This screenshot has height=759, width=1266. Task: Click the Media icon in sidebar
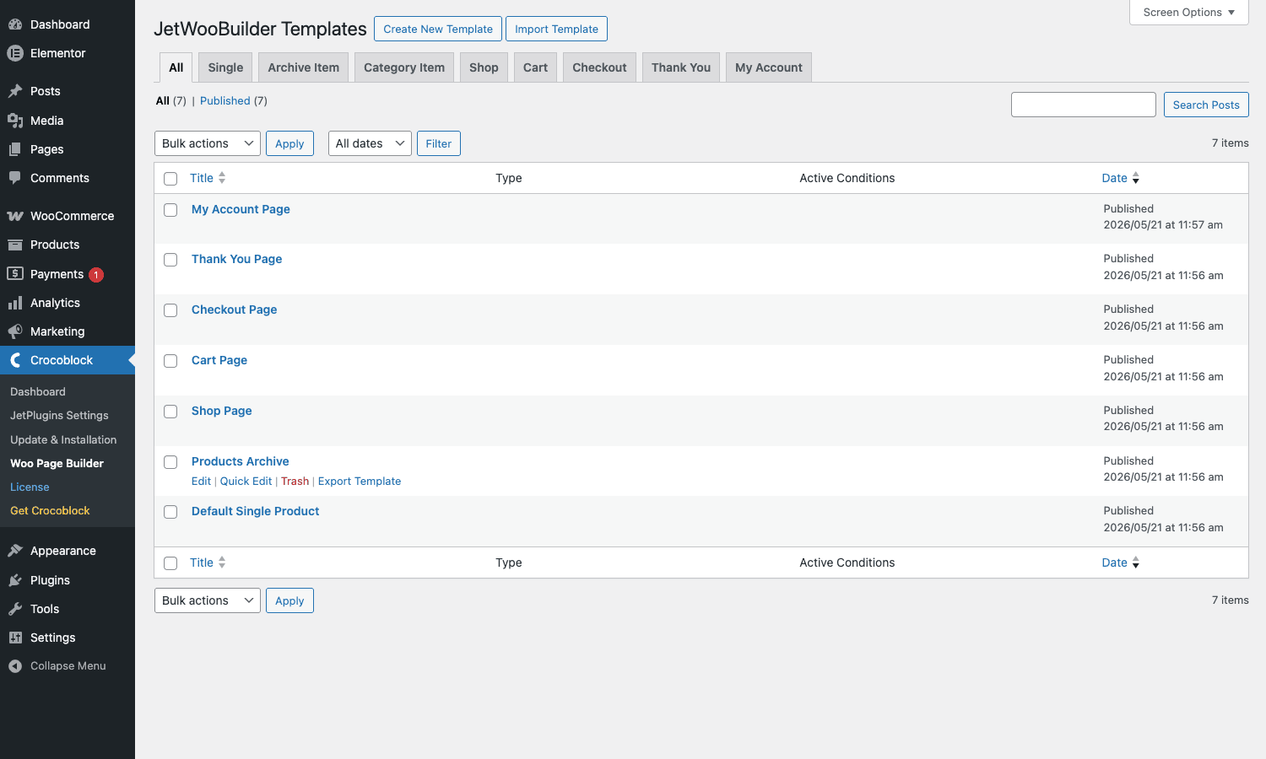pyautogui.click(x=15, y=121)
